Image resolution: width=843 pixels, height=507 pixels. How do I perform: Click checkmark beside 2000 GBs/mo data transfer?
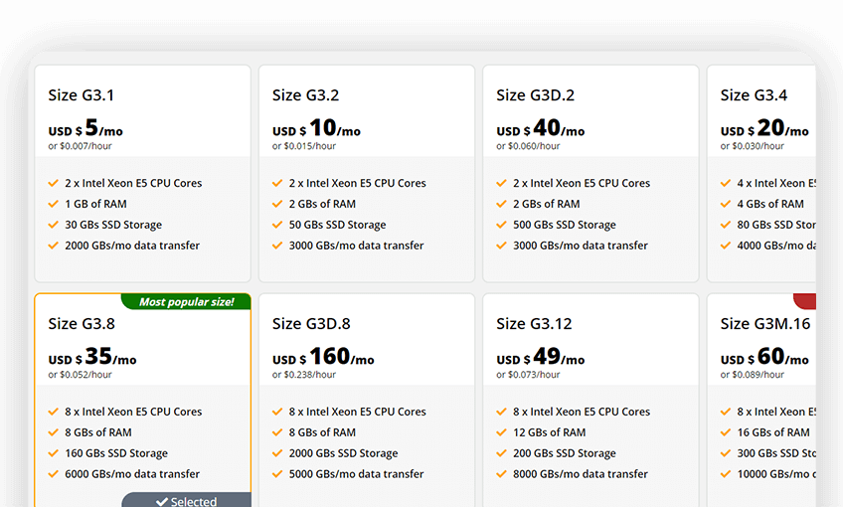pos(54,246)
